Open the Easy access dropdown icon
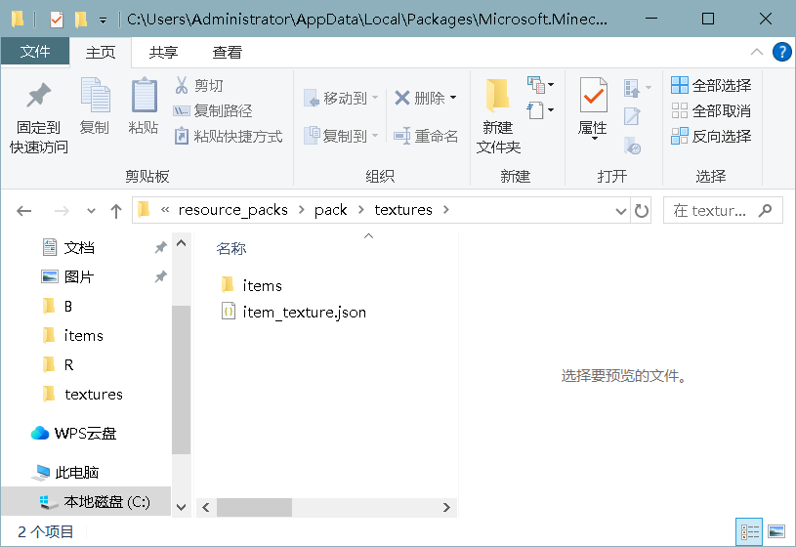Screen dimensions: 796x547 click(540, 110)
